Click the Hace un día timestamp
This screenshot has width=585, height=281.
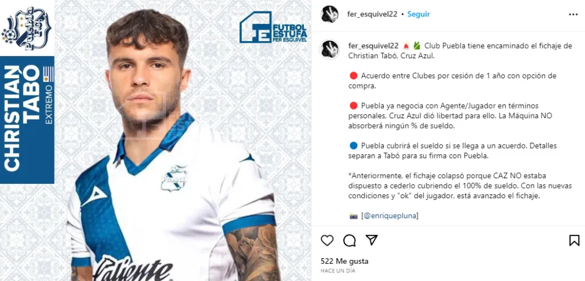coord(338,271)
